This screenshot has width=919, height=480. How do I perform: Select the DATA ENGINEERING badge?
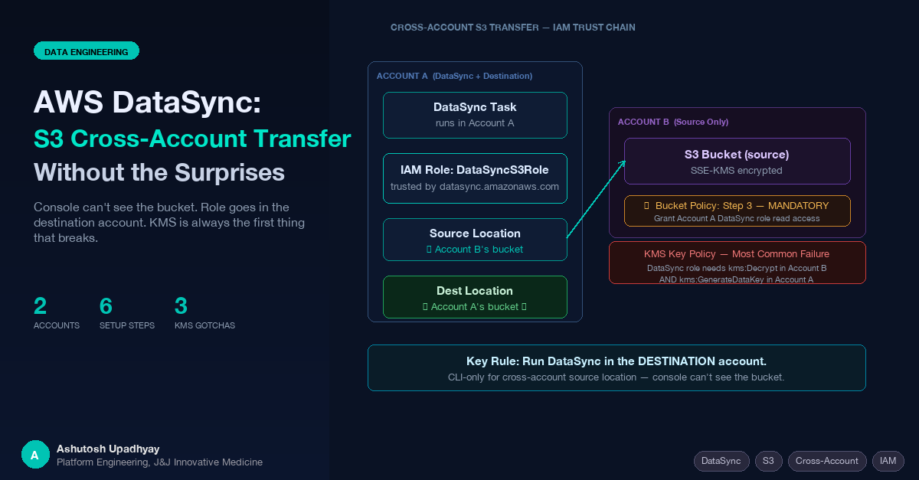(x=87, y=51)
